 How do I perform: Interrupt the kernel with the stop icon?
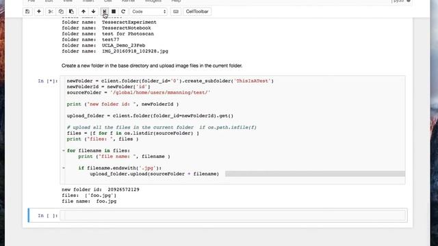coord(114,12)
